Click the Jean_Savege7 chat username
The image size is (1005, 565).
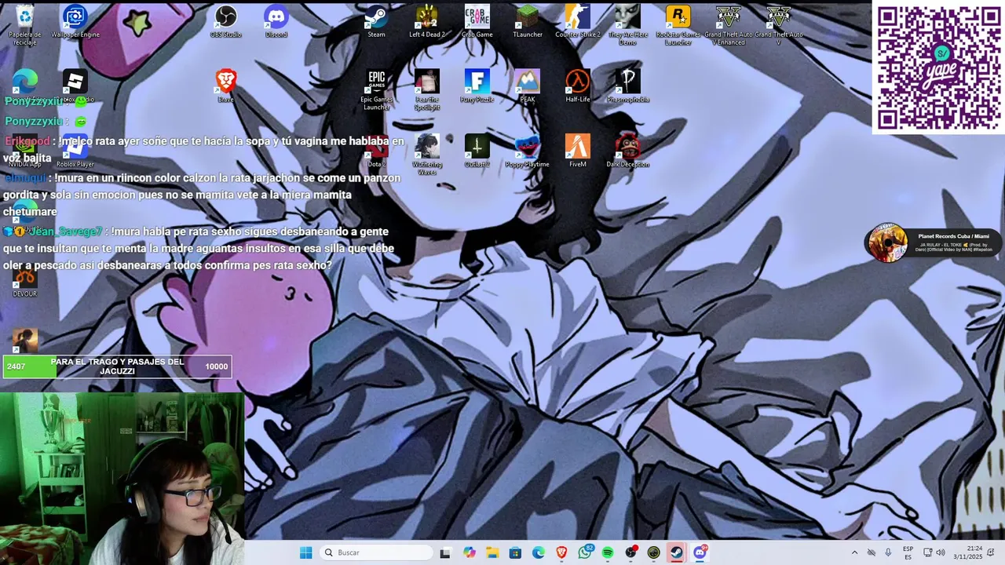click(65, 231)
